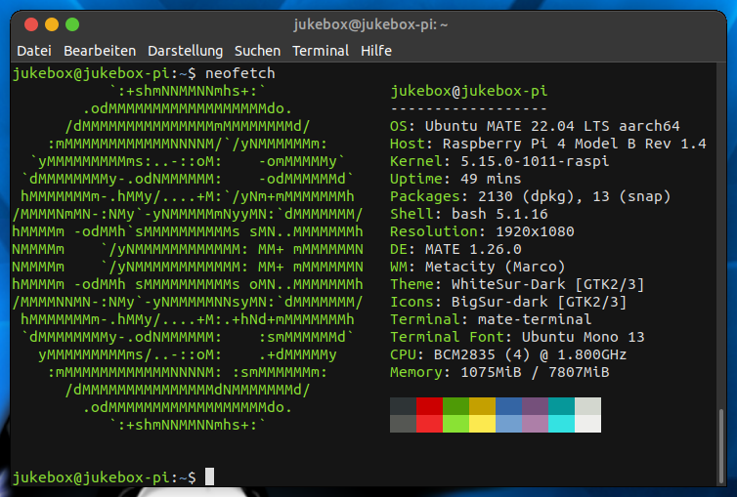Image resolution: width=737 pixels, height=497 pixels.
Task: Click the medium gray color block
Action: point(404,424)
